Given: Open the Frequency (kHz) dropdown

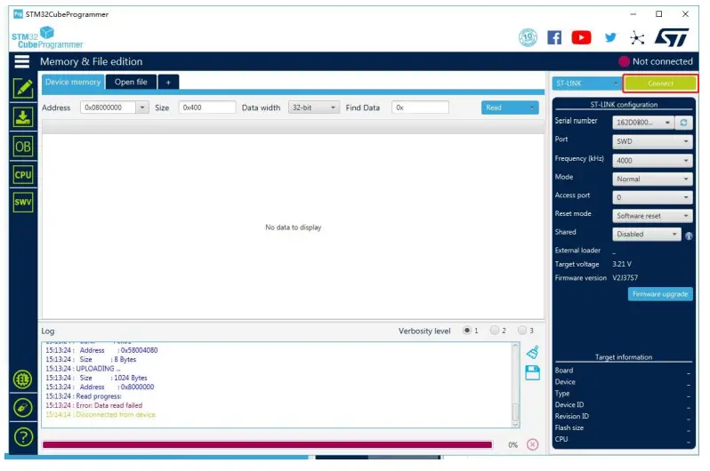Looking at the screenshot, I should click(x=652, y=161).
